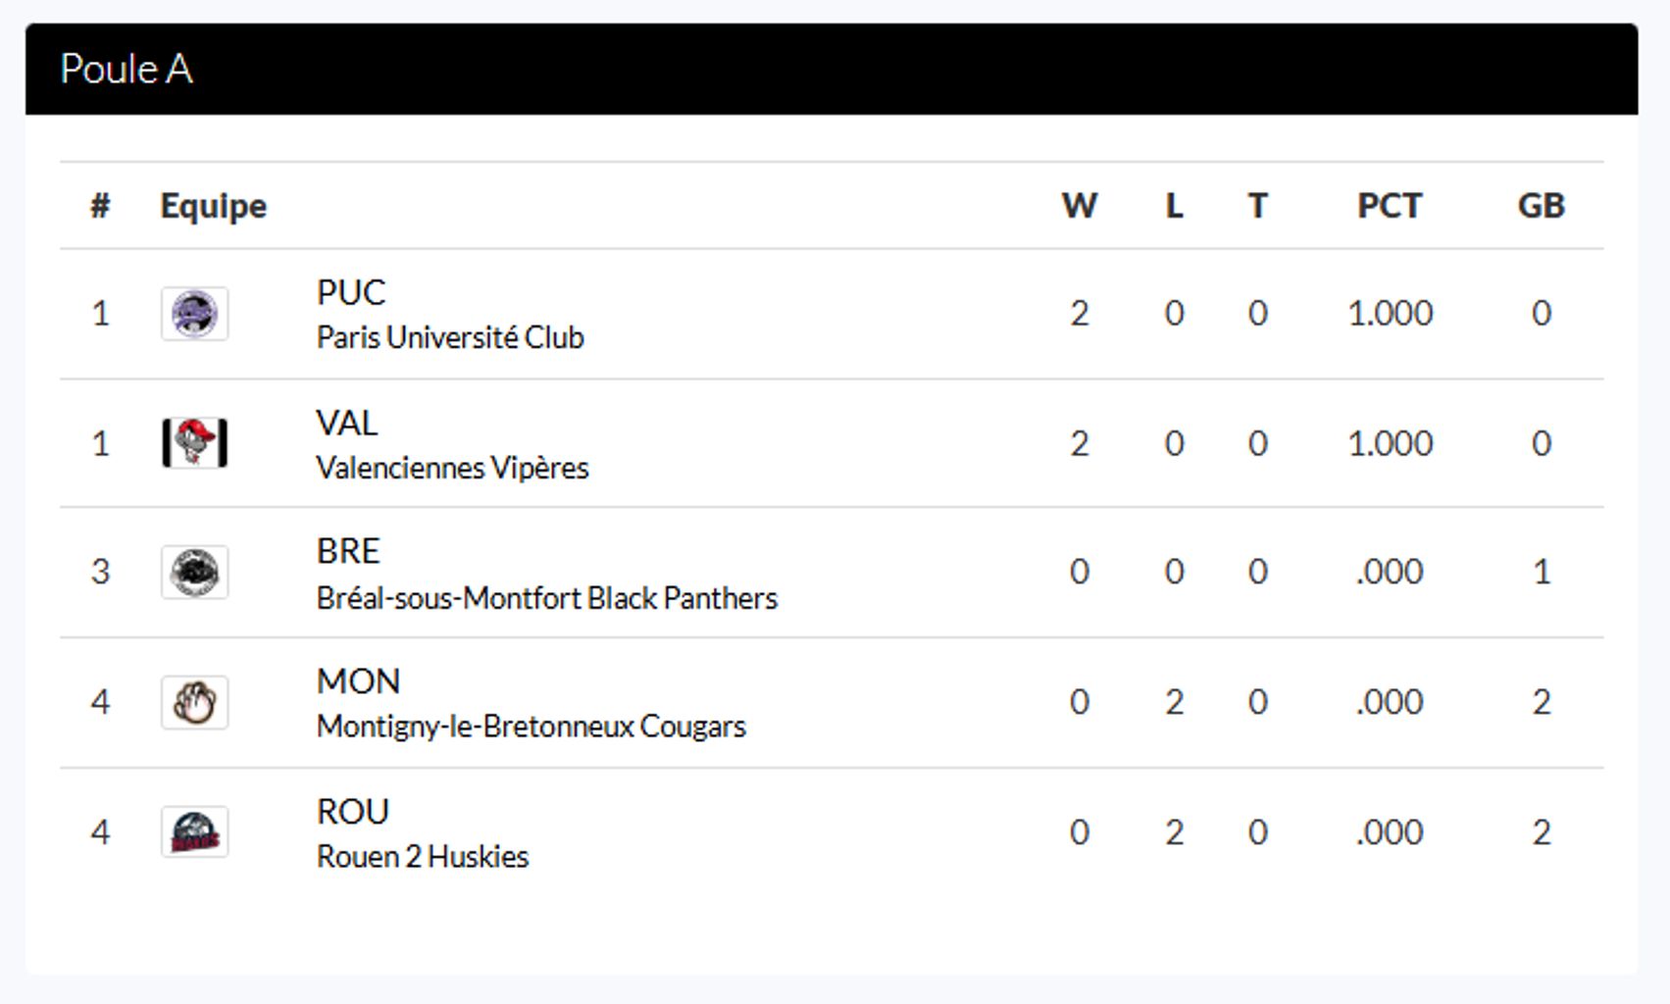Viewport: 1670px width, 1004px height.
Task: Click the Paris Université Club logo
Action: point(194,314)
